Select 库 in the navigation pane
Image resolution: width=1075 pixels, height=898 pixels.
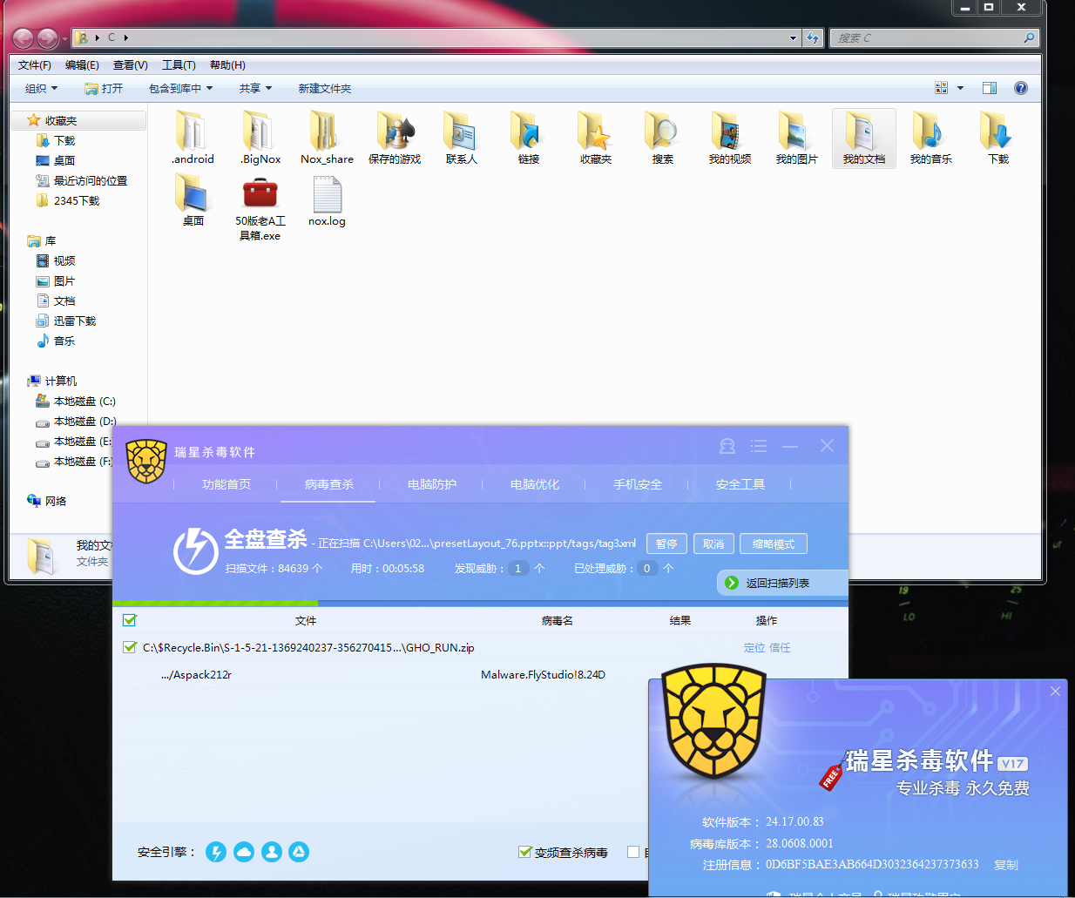pos(50,240)
